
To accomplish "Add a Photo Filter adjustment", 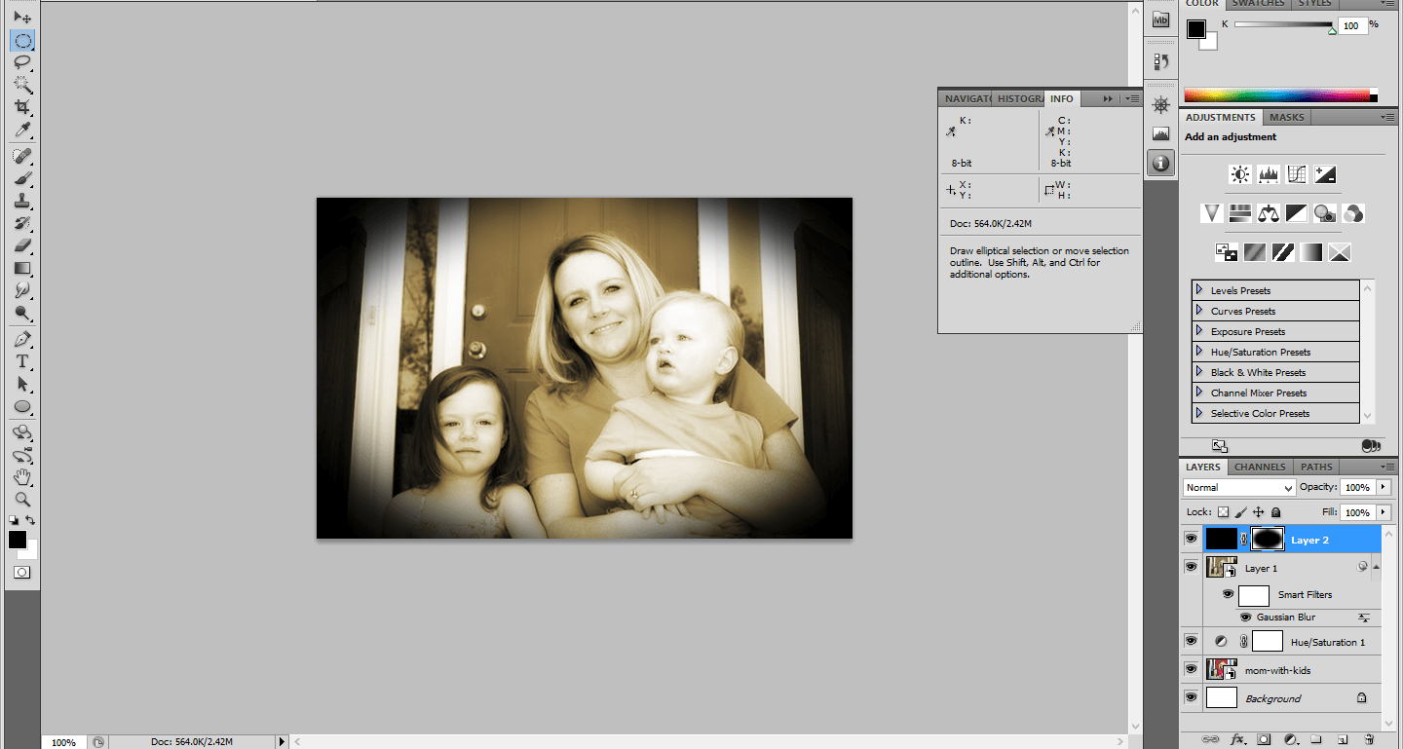I will click(x=1325, y=212).
